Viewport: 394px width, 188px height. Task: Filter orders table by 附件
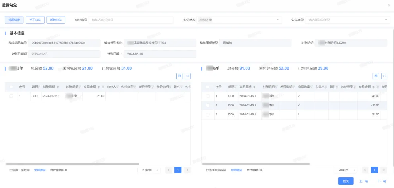pyautogui.click(x=181, y=87)
